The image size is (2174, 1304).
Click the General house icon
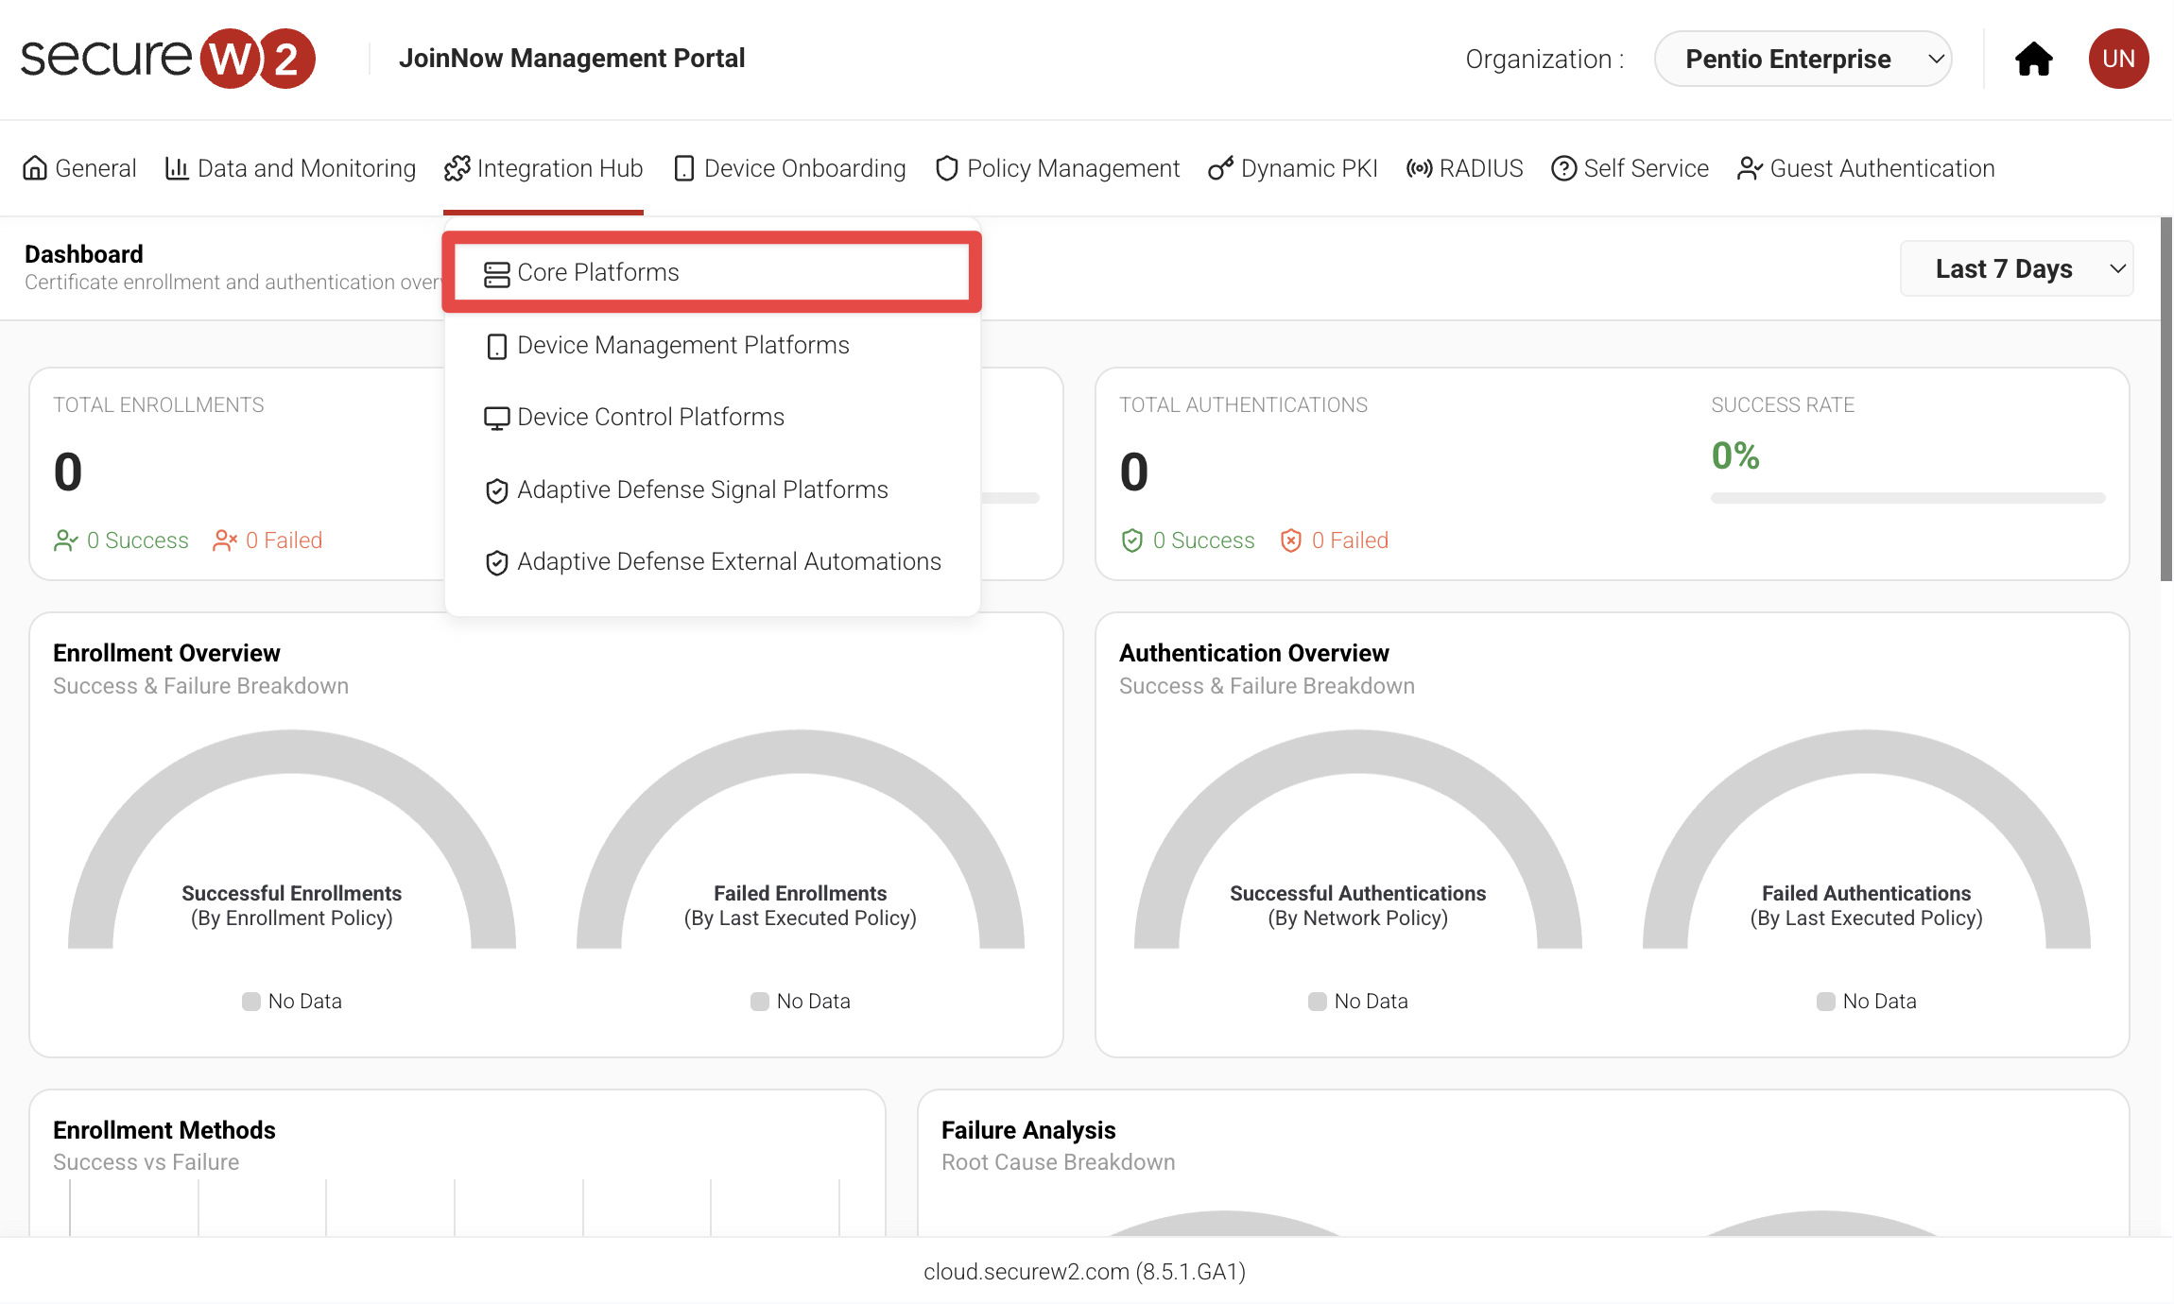pyautogui.click(x=35, y=168)
